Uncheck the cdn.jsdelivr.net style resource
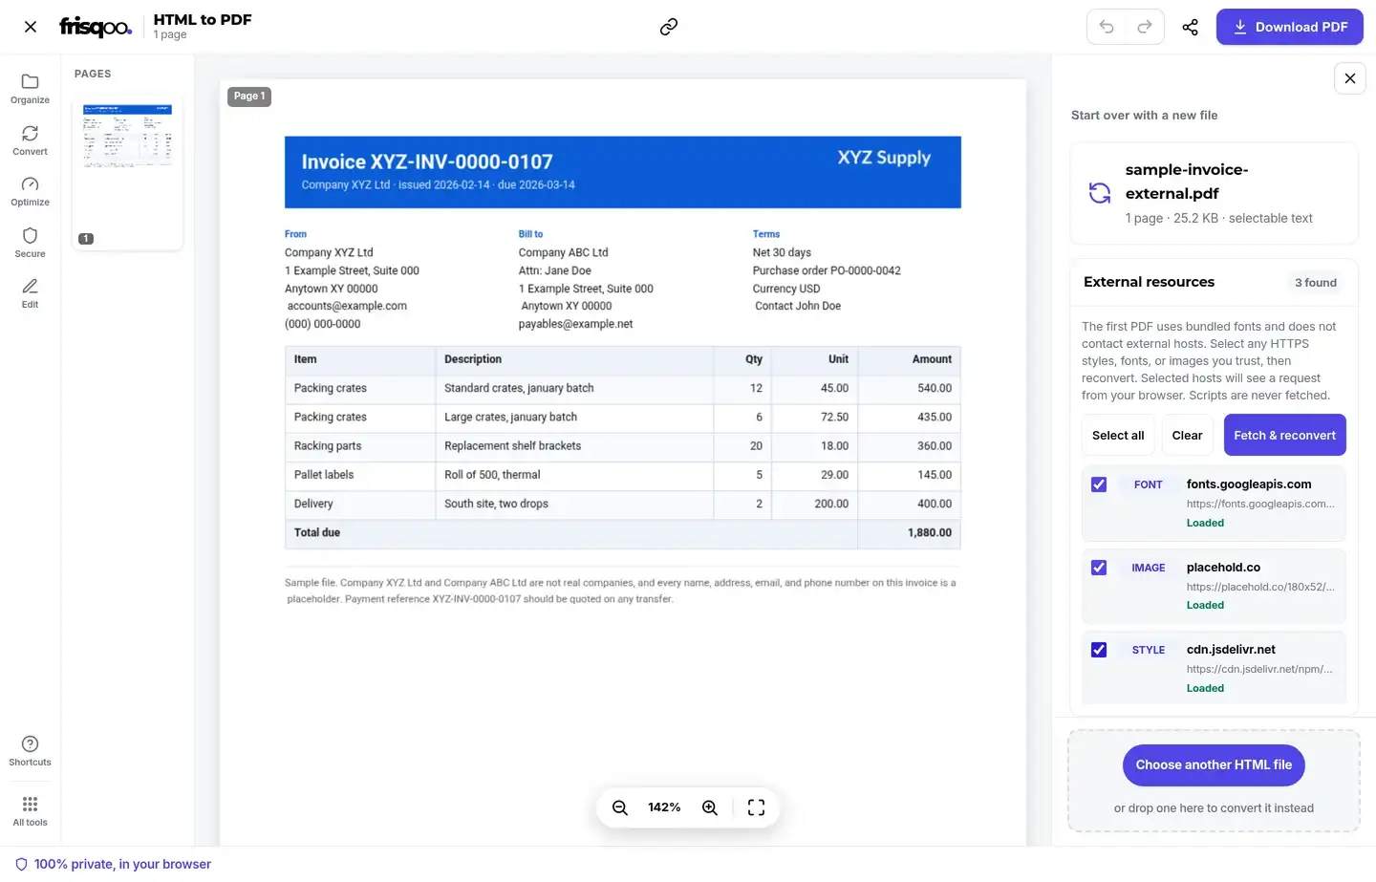Image resolution: width=1376 pixels, height=882 pixels. 1099,650
